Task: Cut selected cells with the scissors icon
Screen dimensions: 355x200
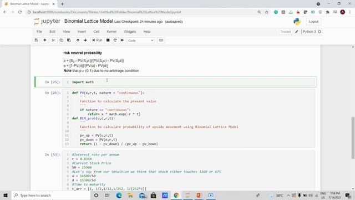Action: tap(53, 40)
